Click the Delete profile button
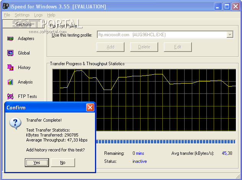Screen dimensions: 242x180 144,47
